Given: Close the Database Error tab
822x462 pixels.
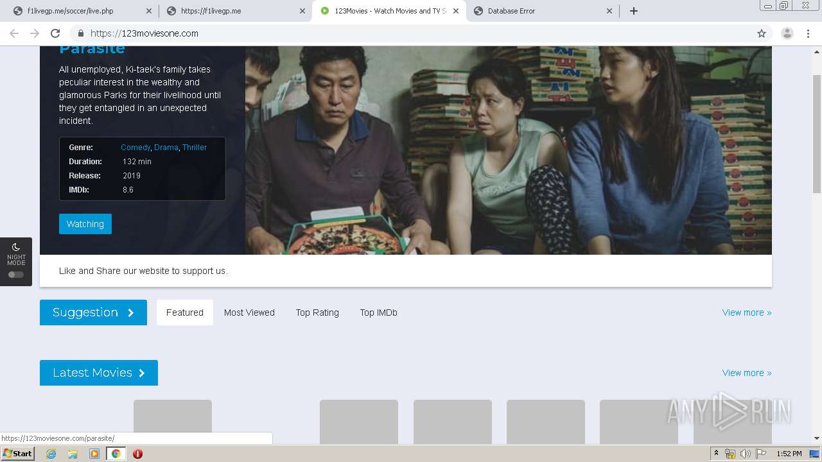Looking at the screenshot, I should (609, 11).
